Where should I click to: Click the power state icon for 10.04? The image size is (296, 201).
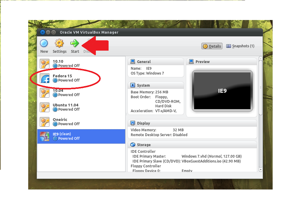(55, 95)
